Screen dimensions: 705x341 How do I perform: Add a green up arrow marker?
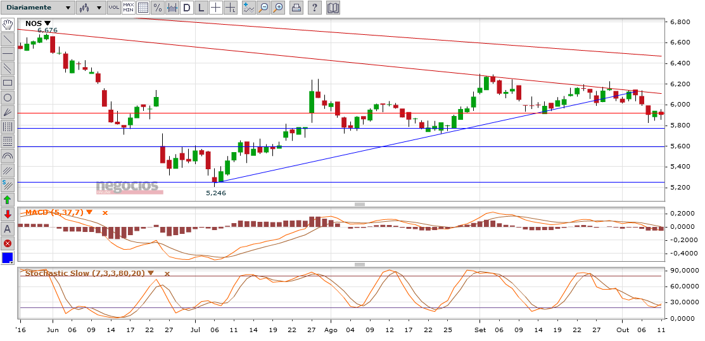8,200
